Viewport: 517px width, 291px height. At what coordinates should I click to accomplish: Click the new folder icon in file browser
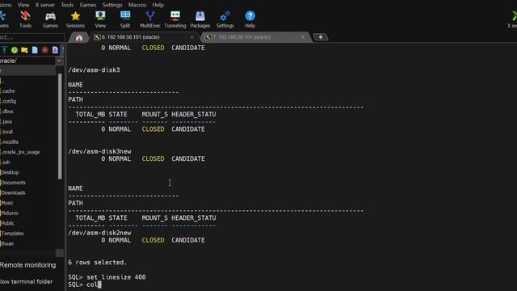click(x=24, y=50)
